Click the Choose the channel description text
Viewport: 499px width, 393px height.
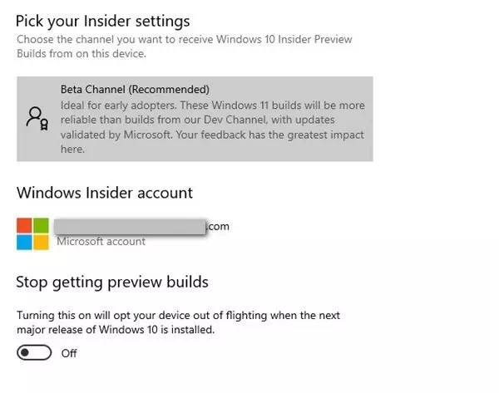pyautogui.click(x=185, y=47)
